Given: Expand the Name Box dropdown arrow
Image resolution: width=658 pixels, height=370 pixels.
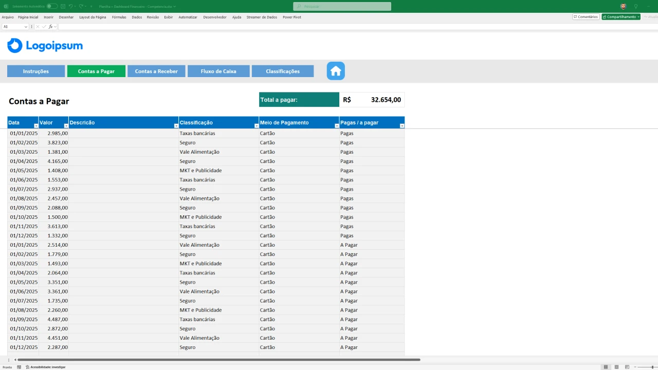Looking at the screenshot, I should (26, 27).
